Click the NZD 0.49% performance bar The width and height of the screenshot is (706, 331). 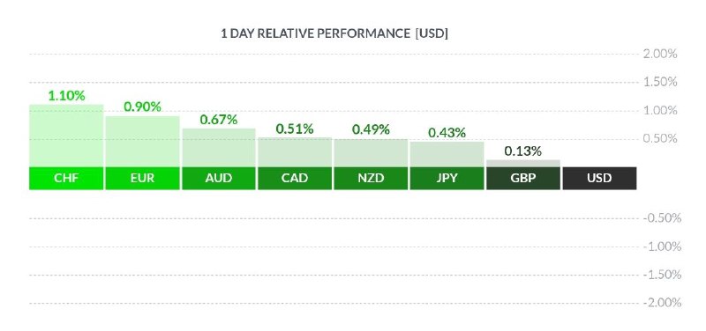click(371, 153)
